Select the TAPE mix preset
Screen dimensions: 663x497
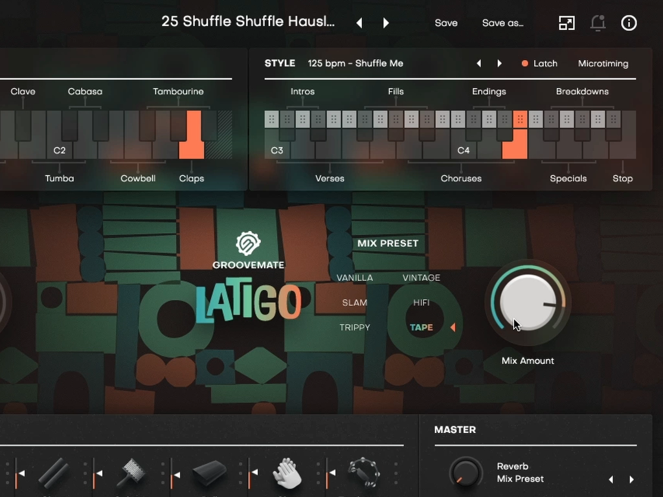pos(421,327)
